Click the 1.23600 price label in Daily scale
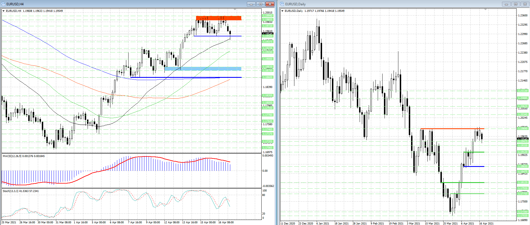The width and height of the screenshot is (530, 225). pos(523,16)
